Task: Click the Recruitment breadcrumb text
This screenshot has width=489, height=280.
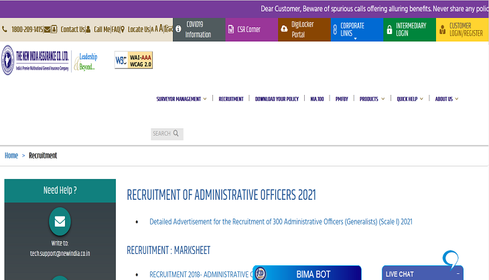Action: 43,156
